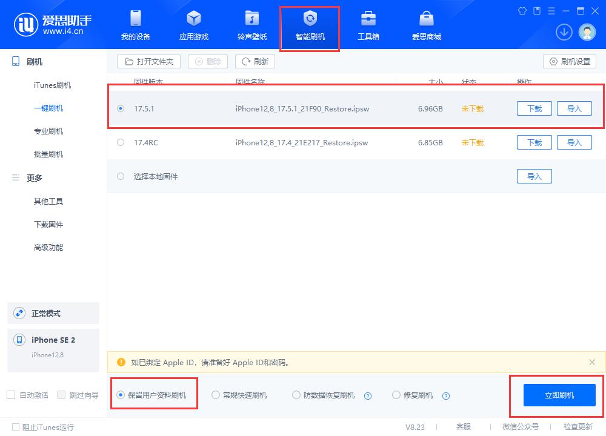The width and height of the screenshot is (606, 436).
Task: Click the 立即刷机 button
Action: pos(558,395)
